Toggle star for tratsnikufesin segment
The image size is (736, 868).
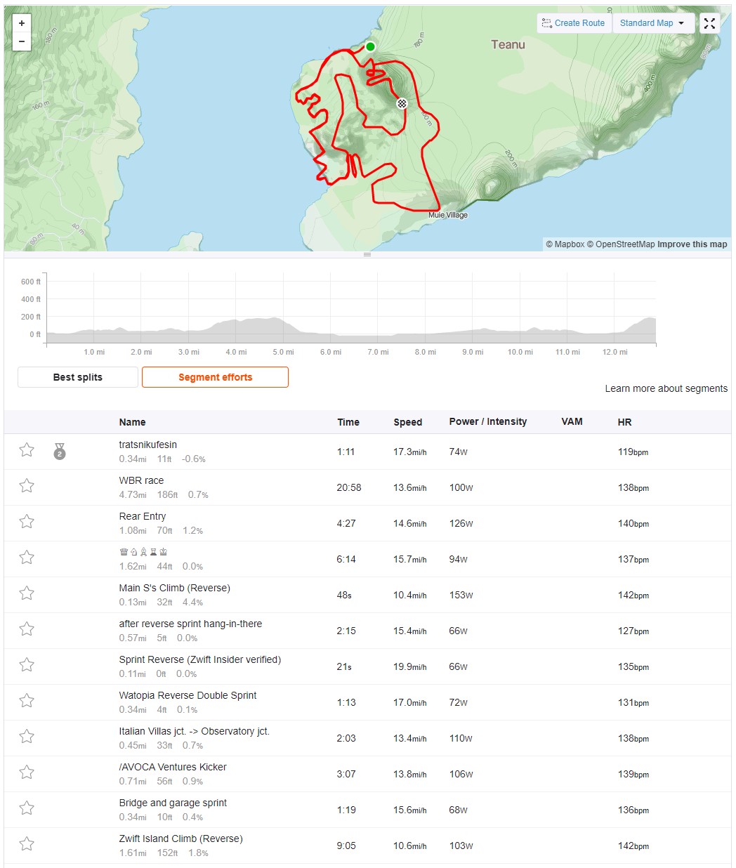(27, 450)
